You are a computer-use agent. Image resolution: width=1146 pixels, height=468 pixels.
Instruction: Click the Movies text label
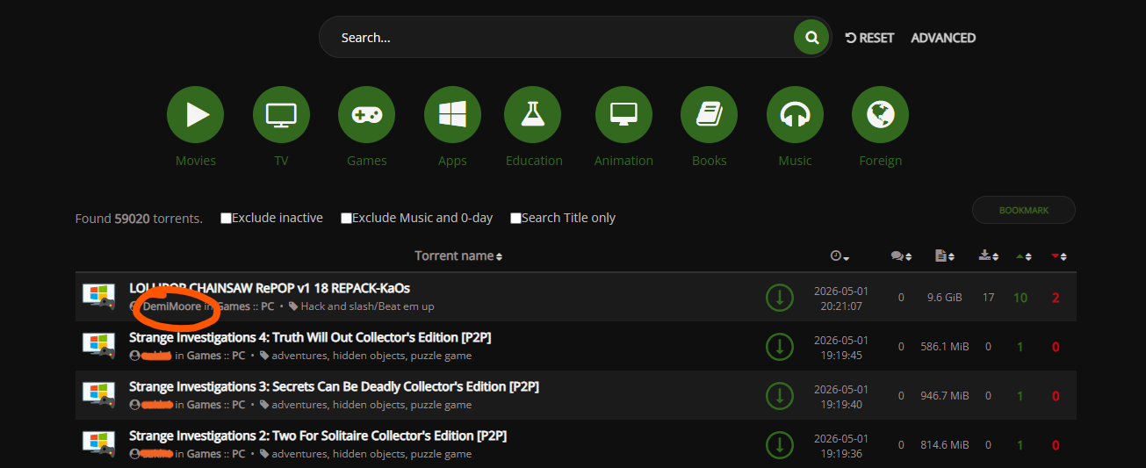195,161
